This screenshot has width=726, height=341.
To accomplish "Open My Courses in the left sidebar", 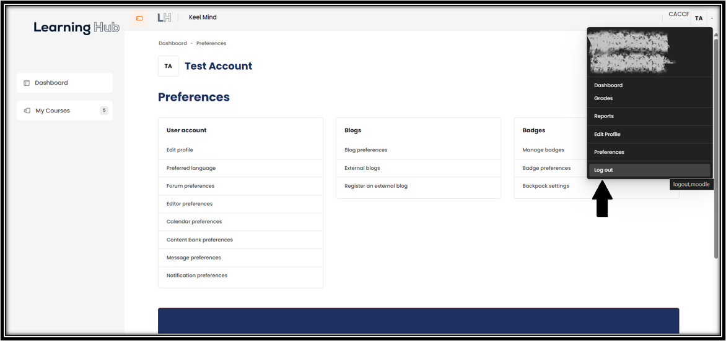I will 65,111.
